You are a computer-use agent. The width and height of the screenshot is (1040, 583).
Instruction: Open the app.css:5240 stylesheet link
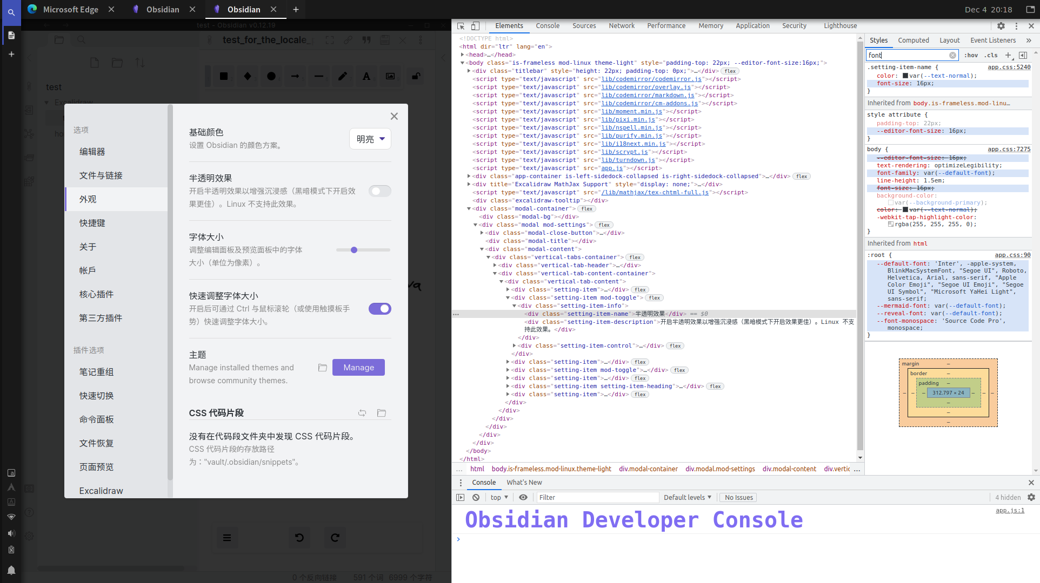pyautogui.click(x=1009, y=67)
